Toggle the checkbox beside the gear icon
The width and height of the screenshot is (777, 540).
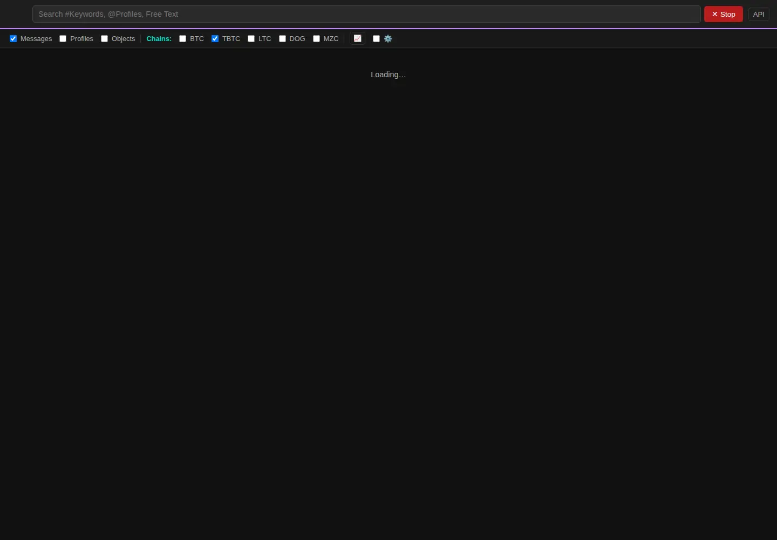point(377,38)
